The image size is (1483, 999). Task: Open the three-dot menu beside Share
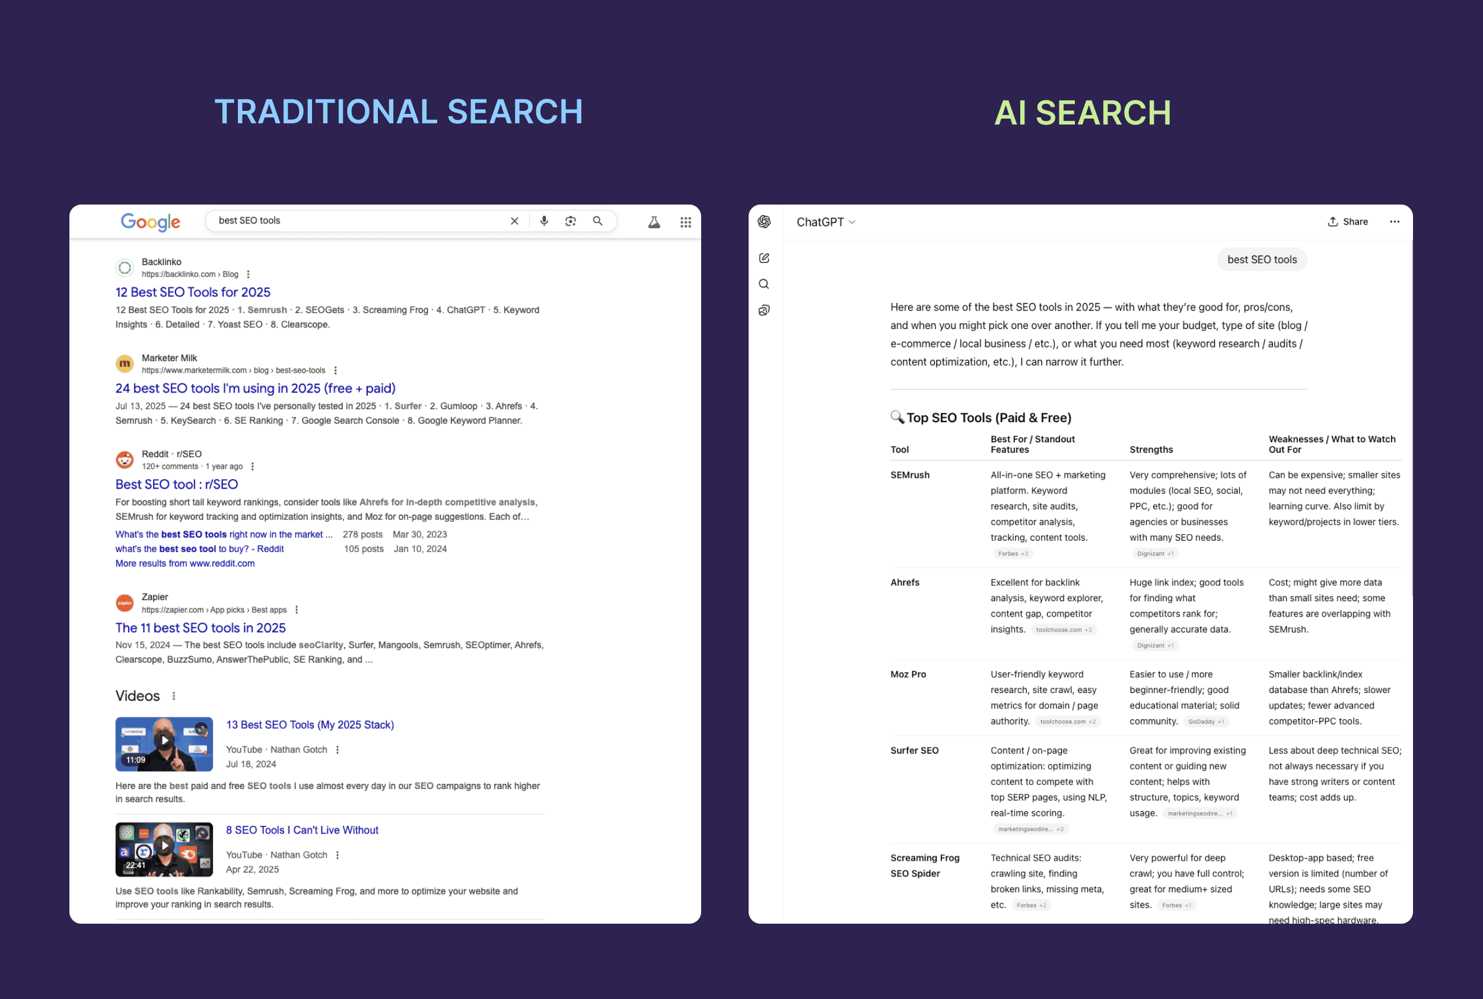tap(1395, 221)
